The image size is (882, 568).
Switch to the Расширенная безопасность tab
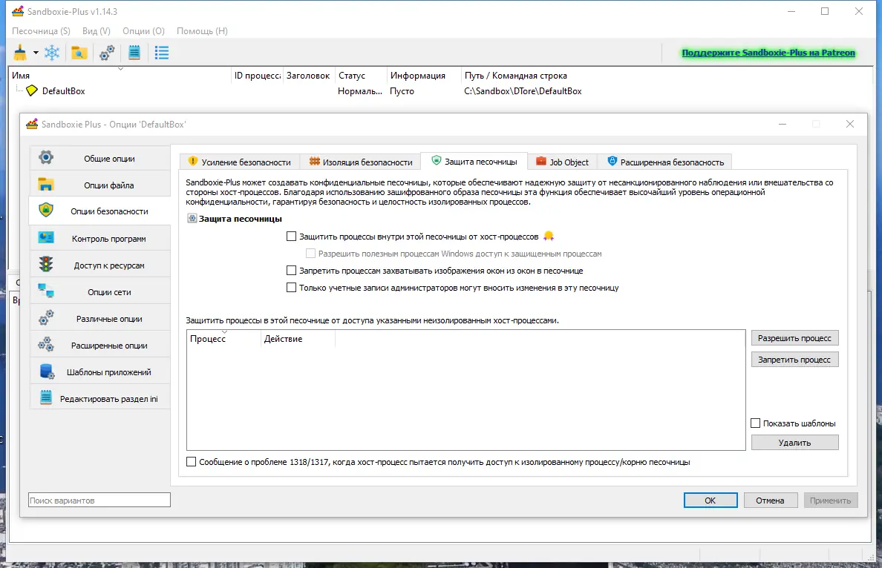(x=665, y=162)
